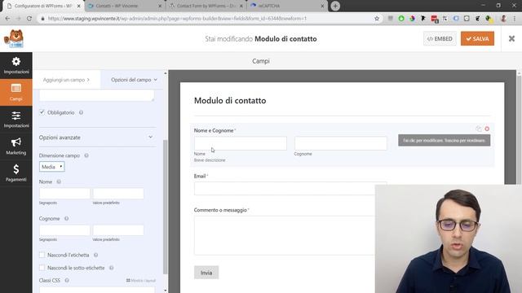Click the Cognome preview input box

tap(341, 143)
